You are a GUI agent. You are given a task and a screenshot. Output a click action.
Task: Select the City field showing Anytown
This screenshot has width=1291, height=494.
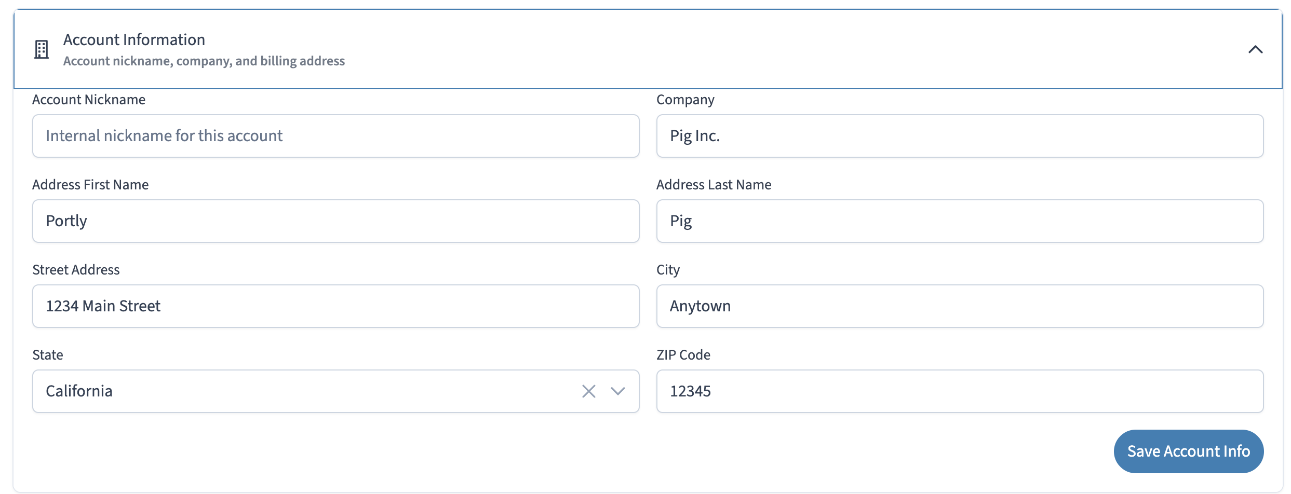click(960, 306)
